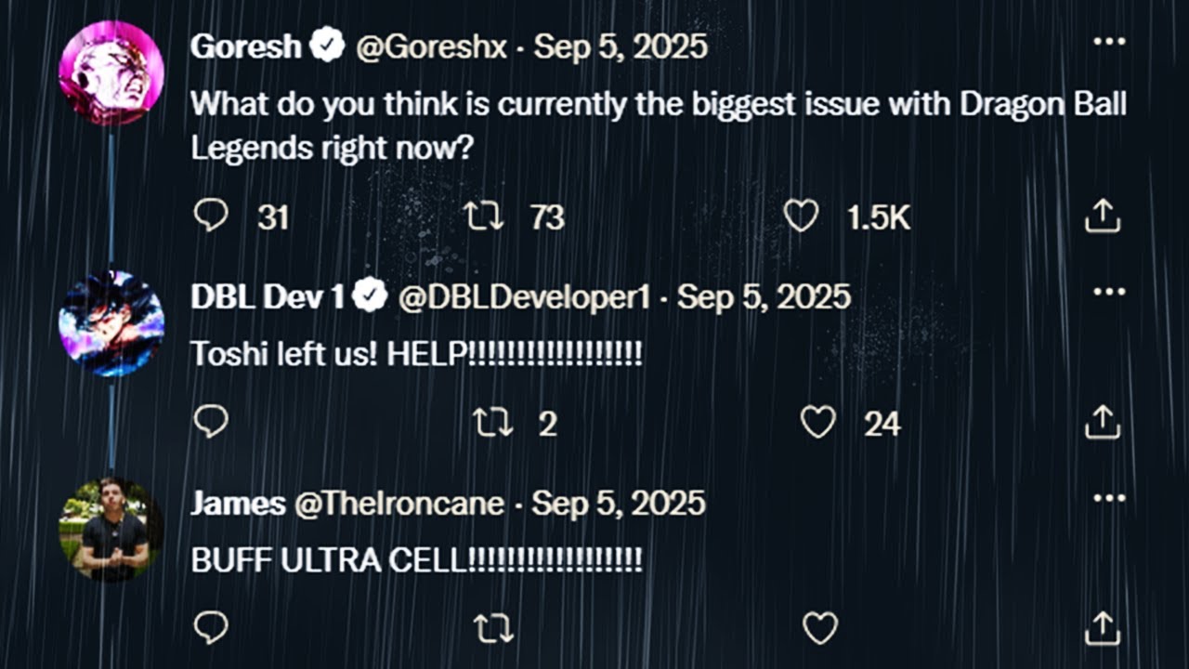Like DBL Dev 1's tweet with 24 likes
Image resolution: width=1189 pixels, height=669 pixels.
[818, 423]
